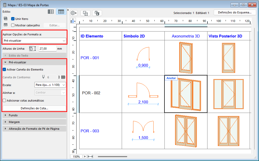Disable Activar Caneta do Elemento checkbox
Image resolution: width=259 pixels, height=161 pixels.
(4, 70)
